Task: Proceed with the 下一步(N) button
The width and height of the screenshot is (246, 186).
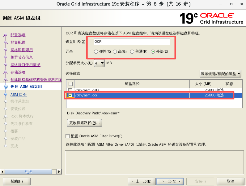Action: [170, 181]
